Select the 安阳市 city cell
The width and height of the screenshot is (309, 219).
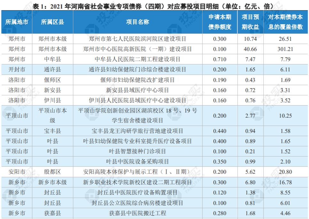pyautogui.click(x=17, y=172)
